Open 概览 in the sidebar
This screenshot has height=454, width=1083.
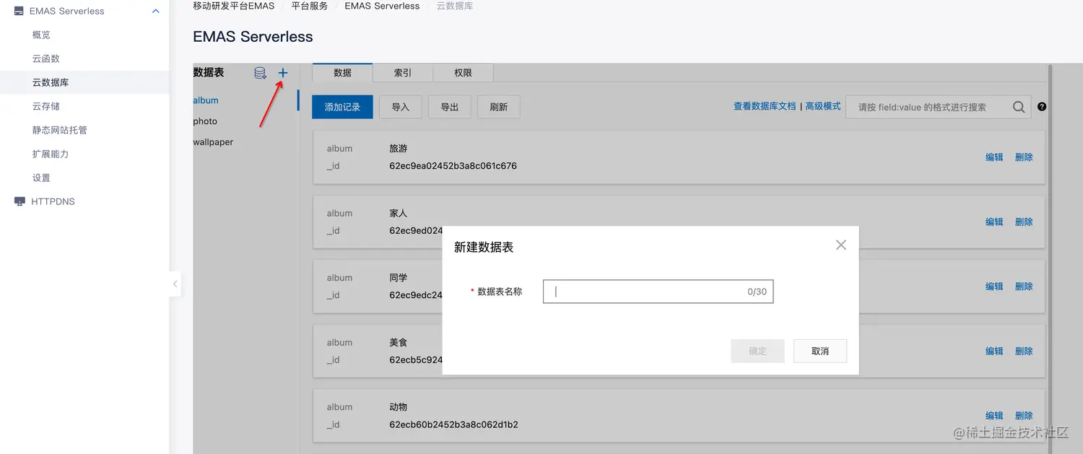click(x=41, y=35)
